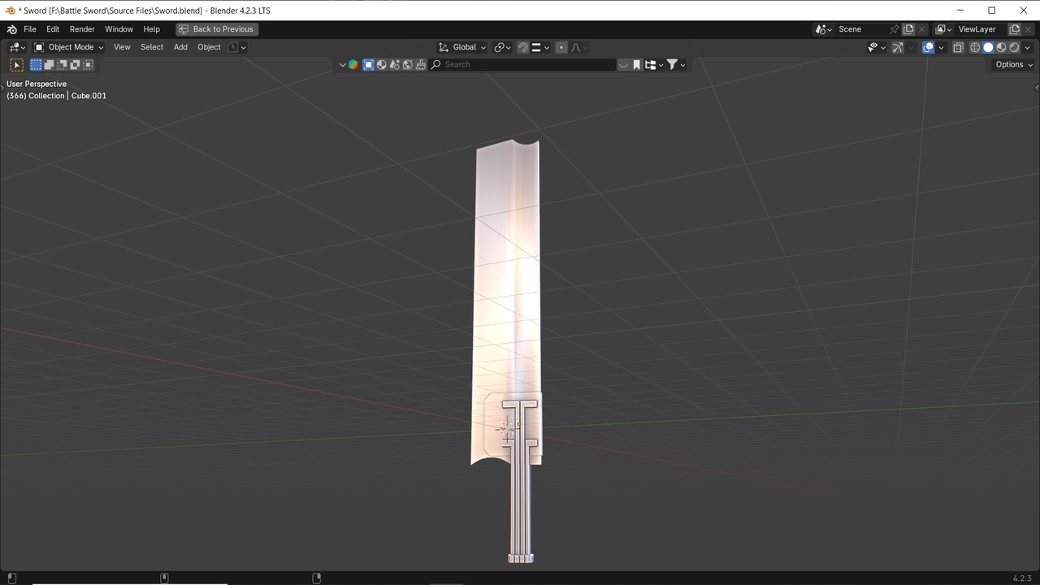Toggle the world asset filter icon
This screenshot has height=585, width=1040.
click(408, 65)
